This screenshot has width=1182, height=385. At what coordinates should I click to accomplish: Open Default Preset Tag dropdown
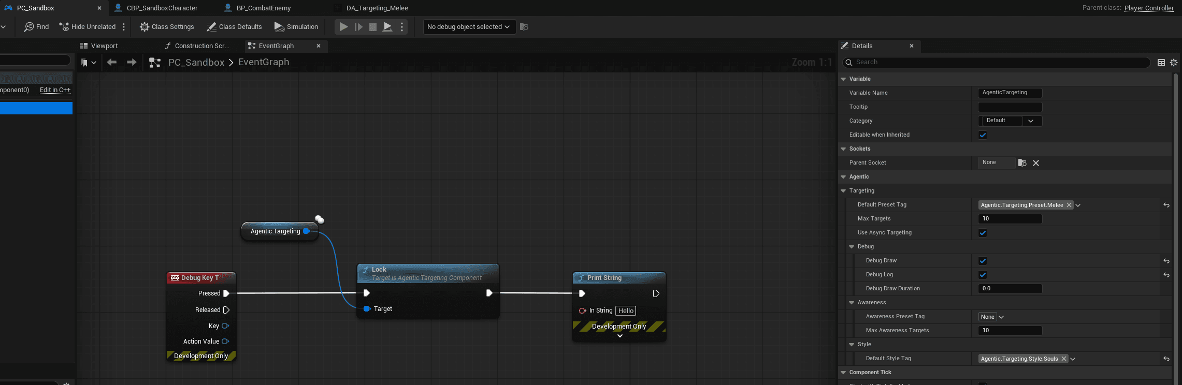coord(1078,205)
